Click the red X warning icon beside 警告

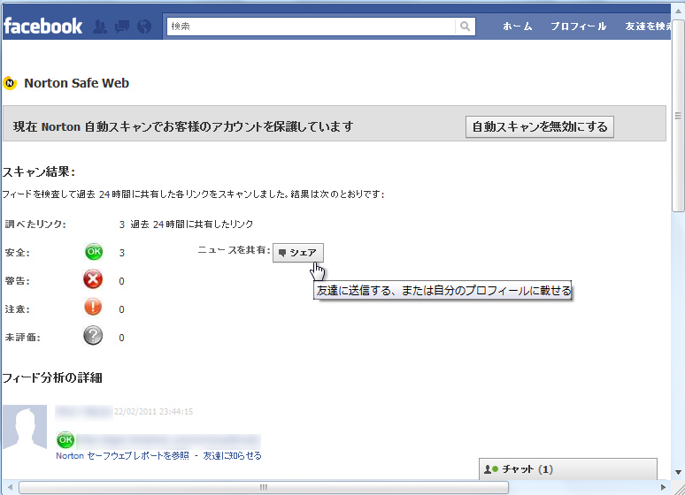pyautogui.click(x=93, y=280)
